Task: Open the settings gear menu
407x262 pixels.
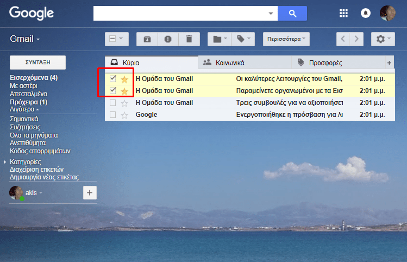Action: tap(383, 39)
